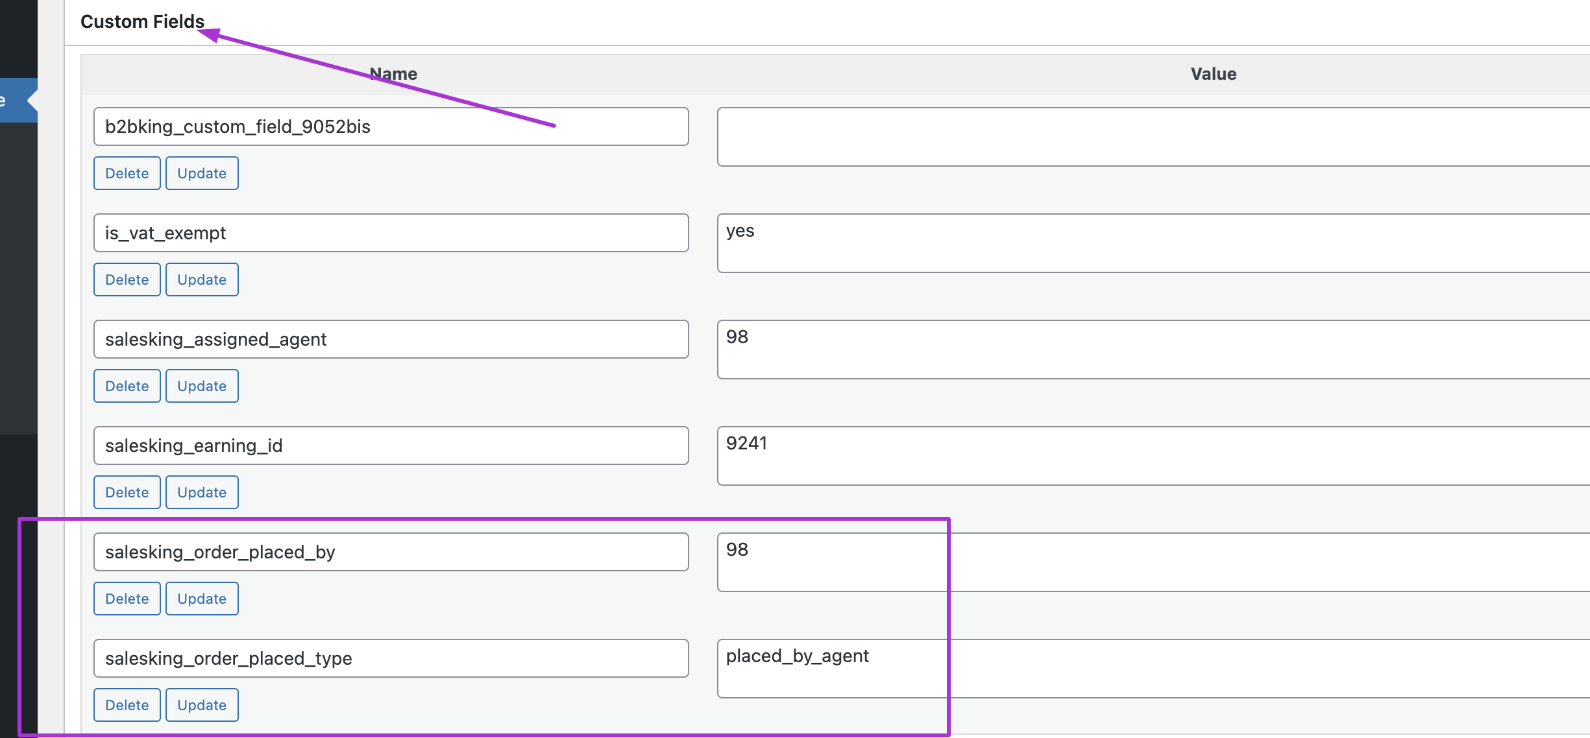Click the value box containing 9241

[1153, 456]
